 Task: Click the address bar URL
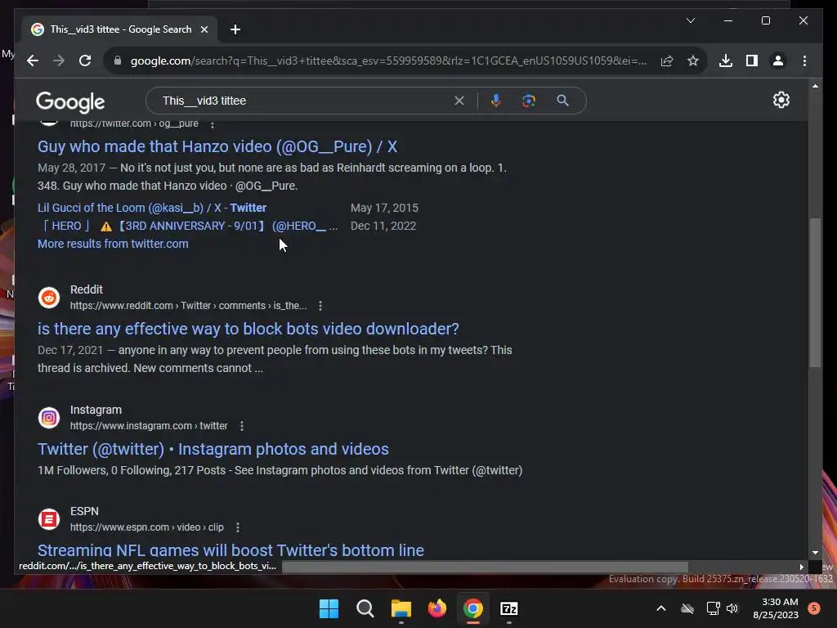point(388,61)
